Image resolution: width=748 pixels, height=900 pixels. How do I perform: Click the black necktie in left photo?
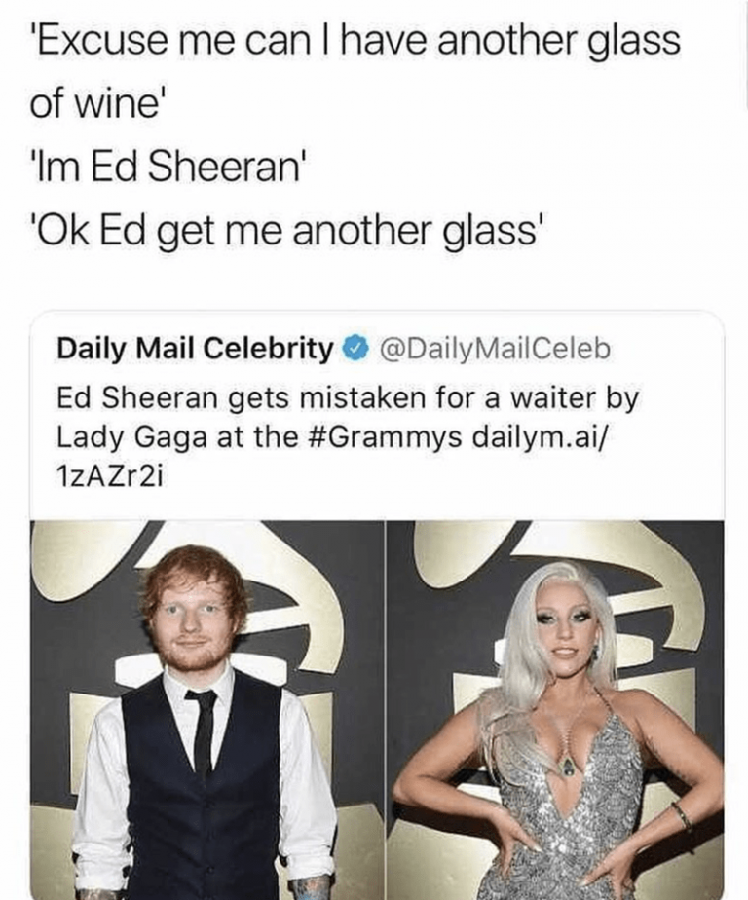202,733
